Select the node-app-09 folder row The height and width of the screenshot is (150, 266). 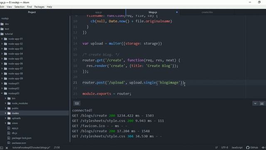pyautogui.click(x=34, y=79)
